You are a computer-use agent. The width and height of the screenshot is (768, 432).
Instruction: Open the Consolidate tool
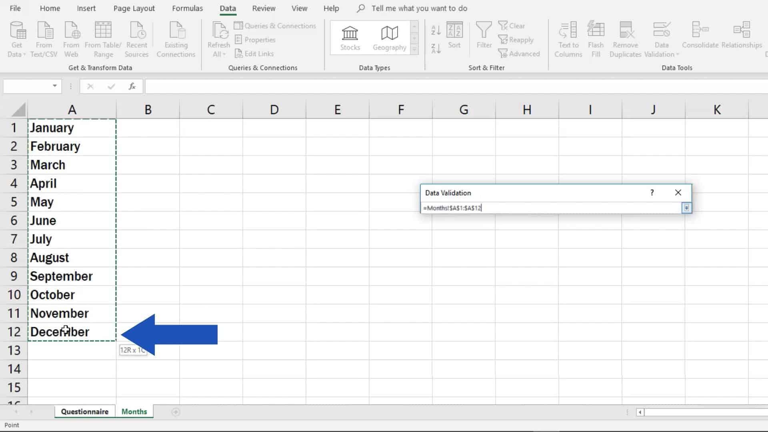(x=700, y=36)
